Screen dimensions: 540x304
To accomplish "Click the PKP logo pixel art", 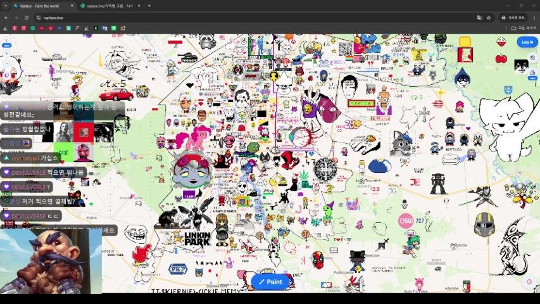I will point(178,269).
